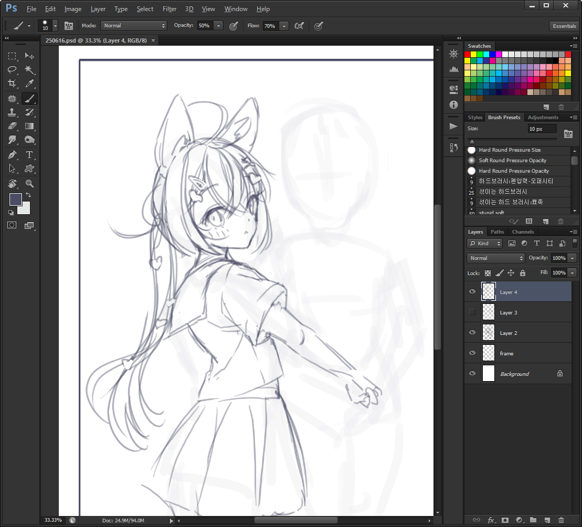Expand the brush Opacity slider dropdown
This screenshot has height=527, width=582.
point(218,26)
